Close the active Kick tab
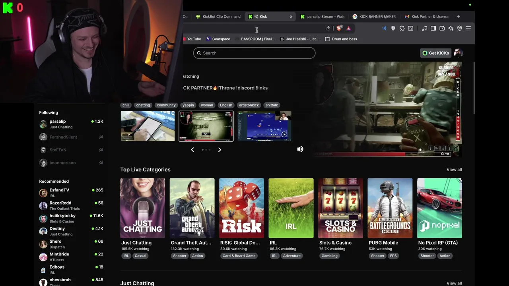Image resolution: width=509 pixels, height=286 pixels. (x=291, y=17)
